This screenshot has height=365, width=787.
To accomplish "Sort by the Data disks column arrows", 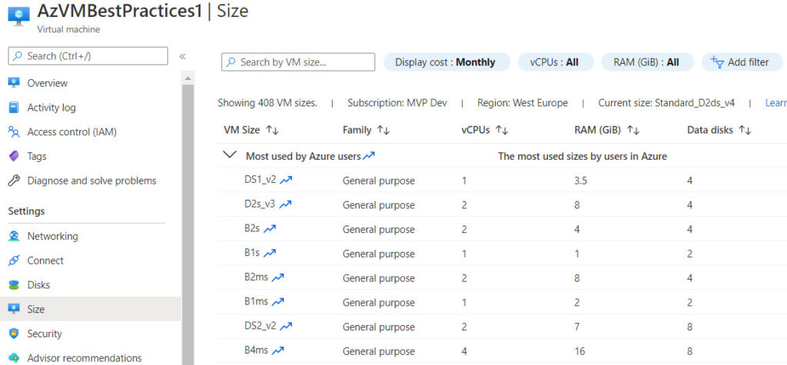I will 745,131.
